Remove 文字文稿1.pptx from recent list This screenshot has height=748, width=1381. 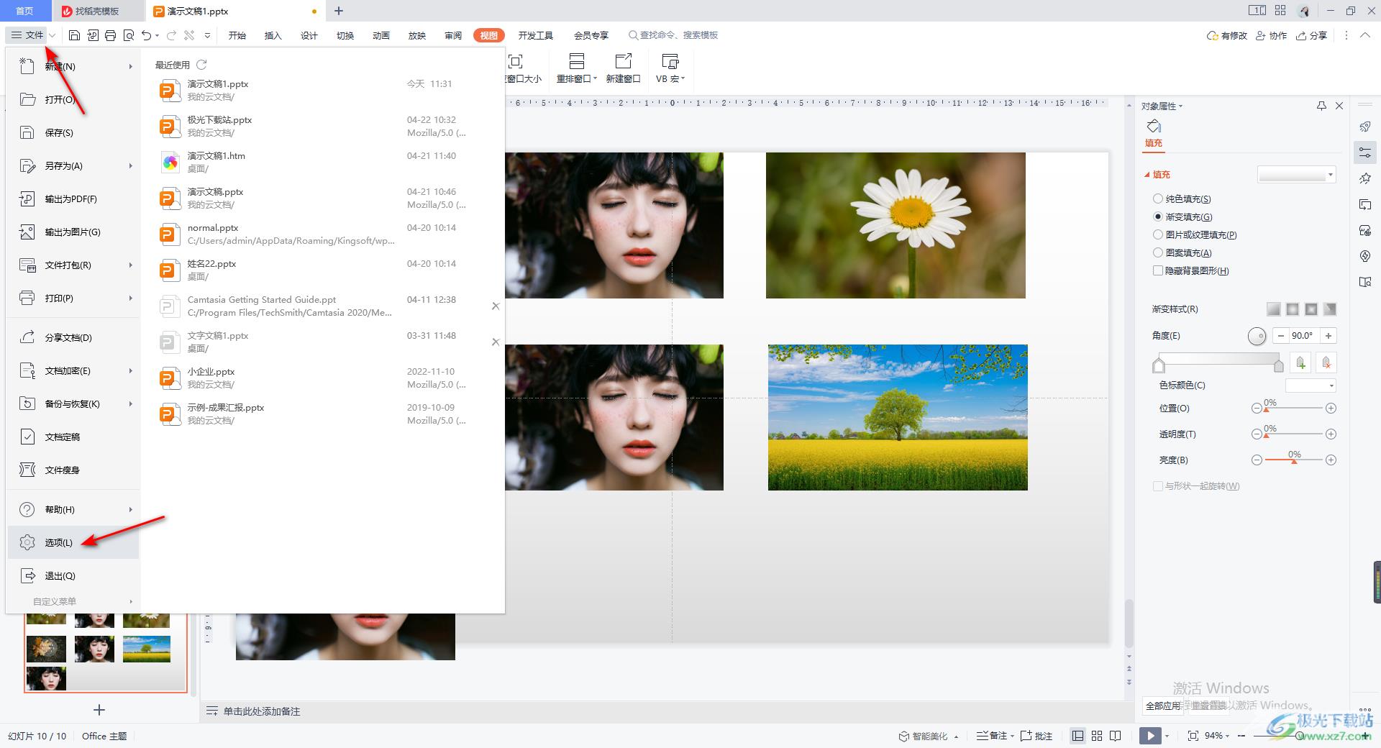tap(496, 342)
